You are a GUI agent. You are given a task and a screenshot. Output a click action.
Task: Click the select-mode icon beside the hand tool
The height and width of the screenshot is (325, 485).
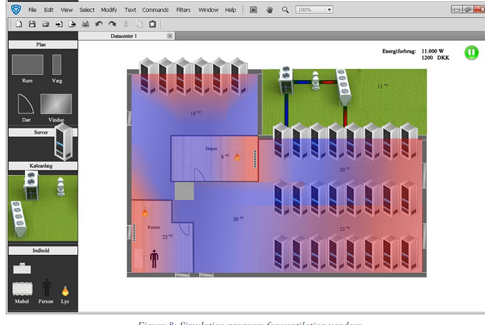[x=253, y=10]
